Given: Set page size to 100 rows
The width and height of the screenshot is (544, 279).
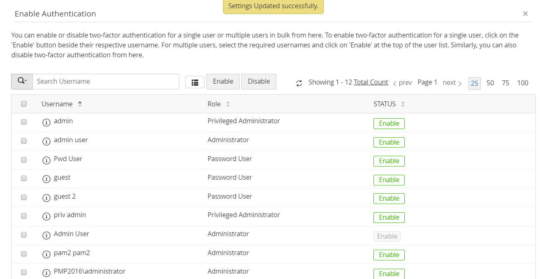Looking at the screenshot, I should [x=523, y=83].
